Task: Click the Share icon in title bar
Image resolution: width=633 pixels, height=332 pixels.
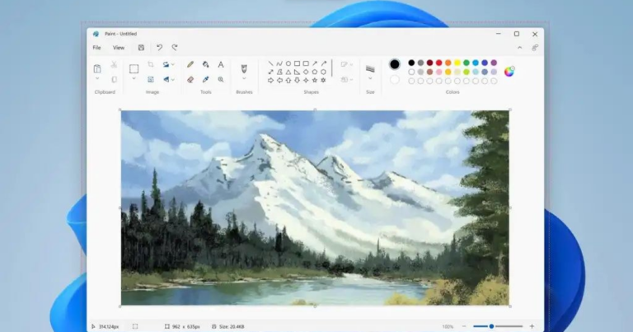Action: point(535,48)
